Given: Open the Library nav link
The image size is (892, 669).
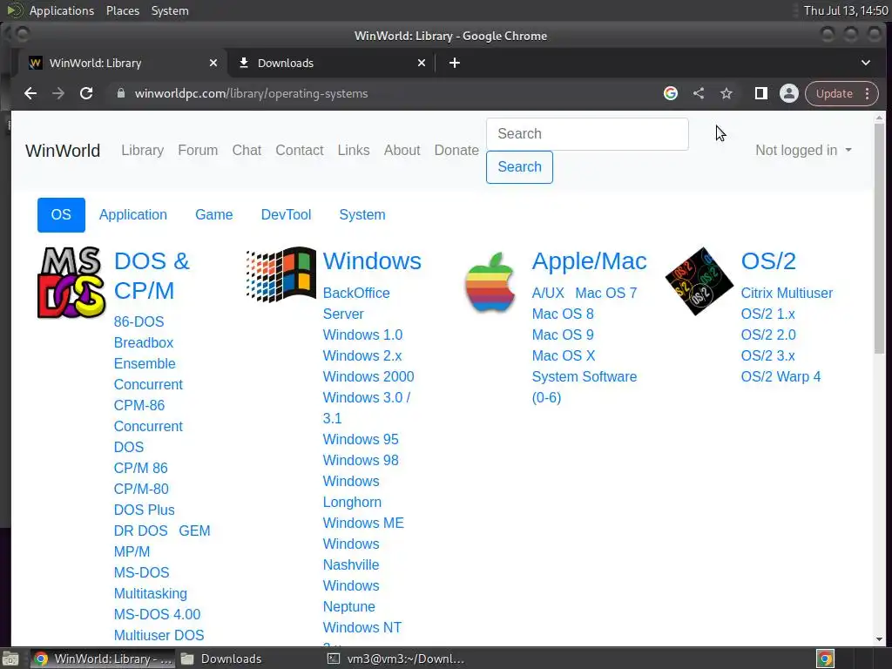Looking at the screenshot, I should (142, 150).
